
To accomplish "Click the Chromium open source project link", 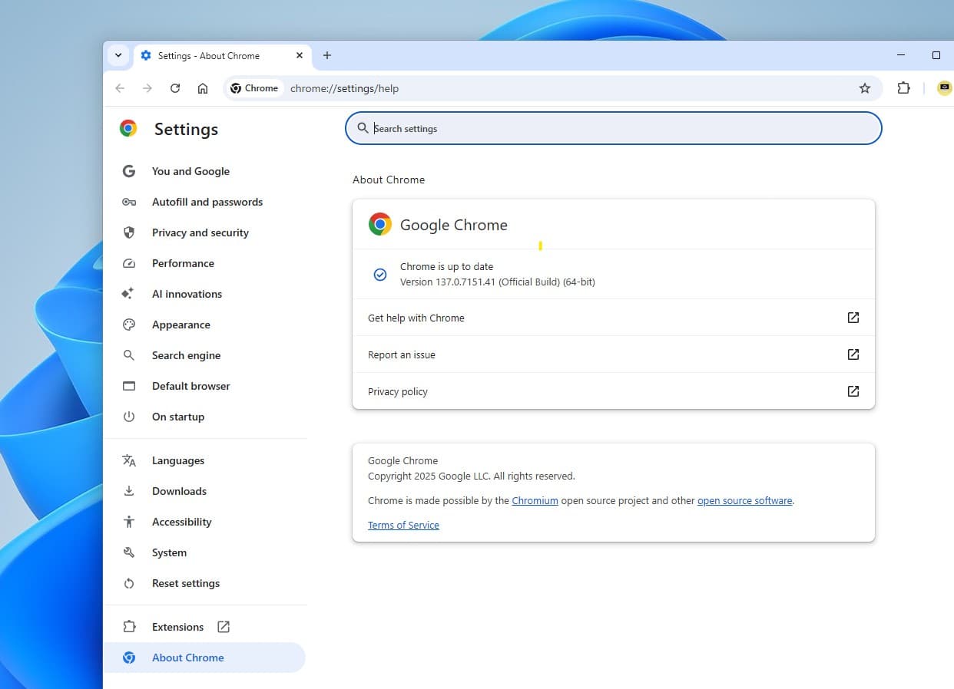I will click(535, 500).
